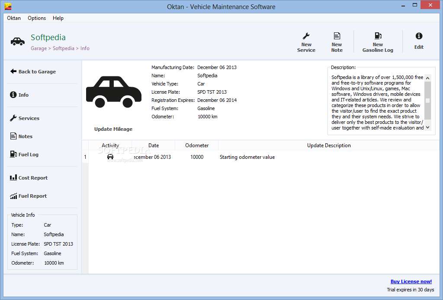443x300 pixels.
Task: Click description scrollbar up arrow
Action: pyautogui.click(x=428, y=78)
